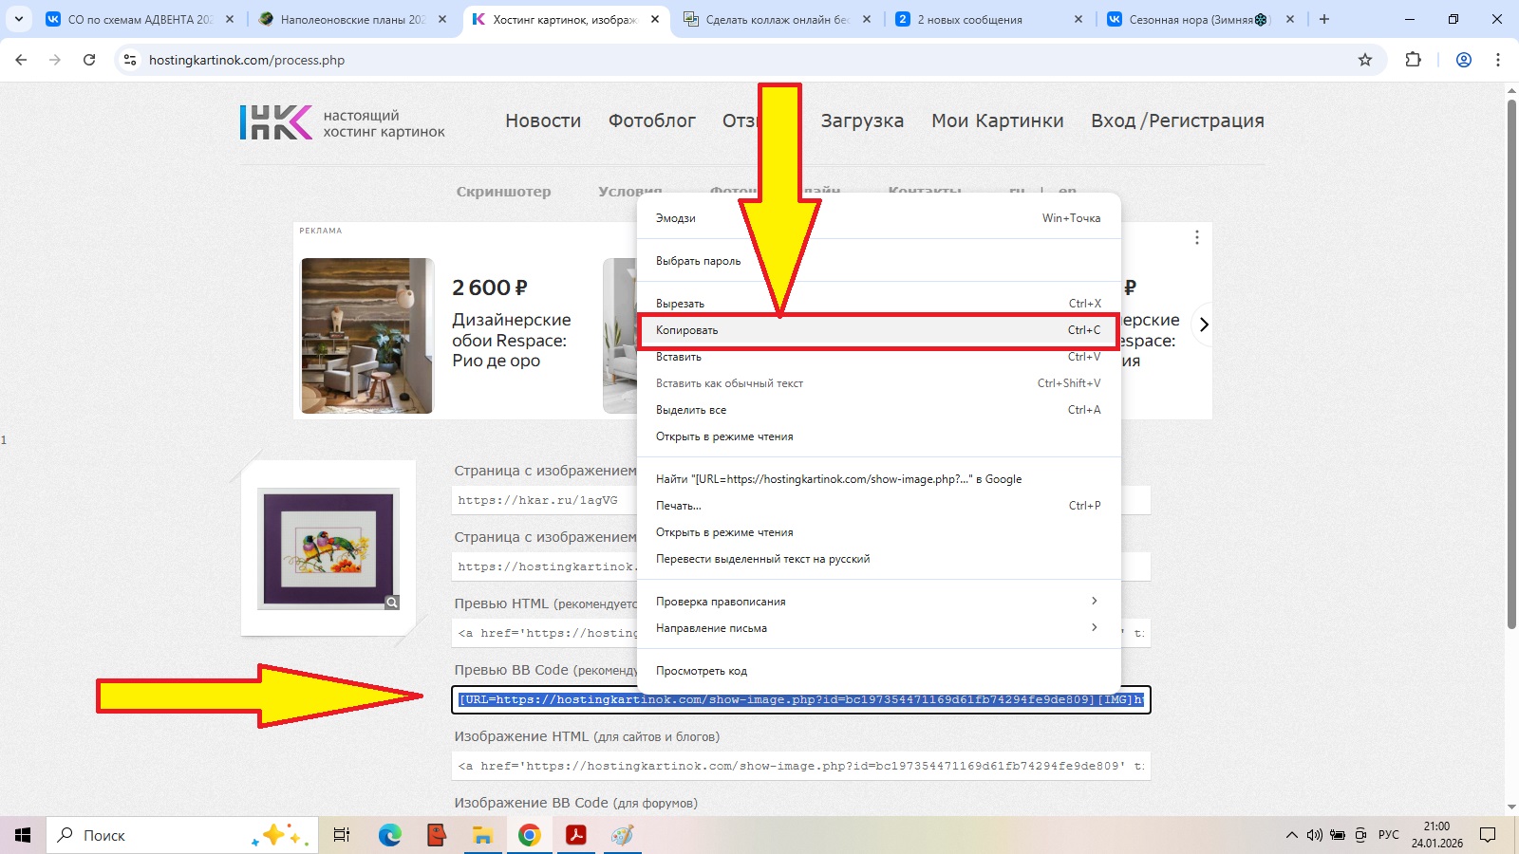Select Вырезать from the context menu
The image size is (1519, 854).
coord(878,304)
